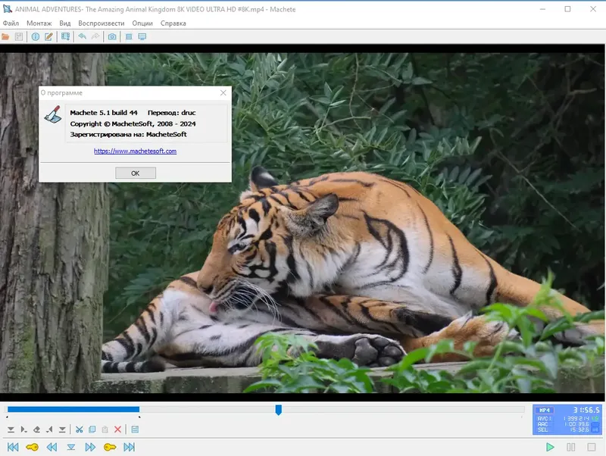Cut selection with the scissors icon
The height and width of the screenshot is (456, 606).
(x=79, y=429)
